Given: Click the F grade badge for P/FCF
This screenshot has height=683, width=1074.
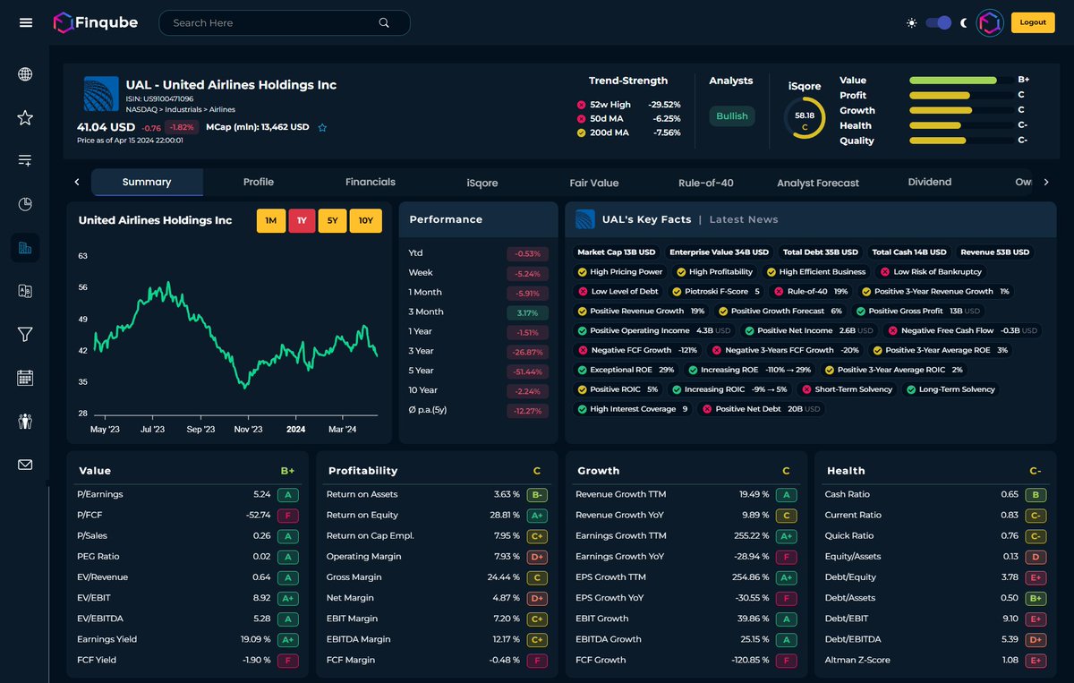Looking at the screenshot, I should click(x=287, y=515).
